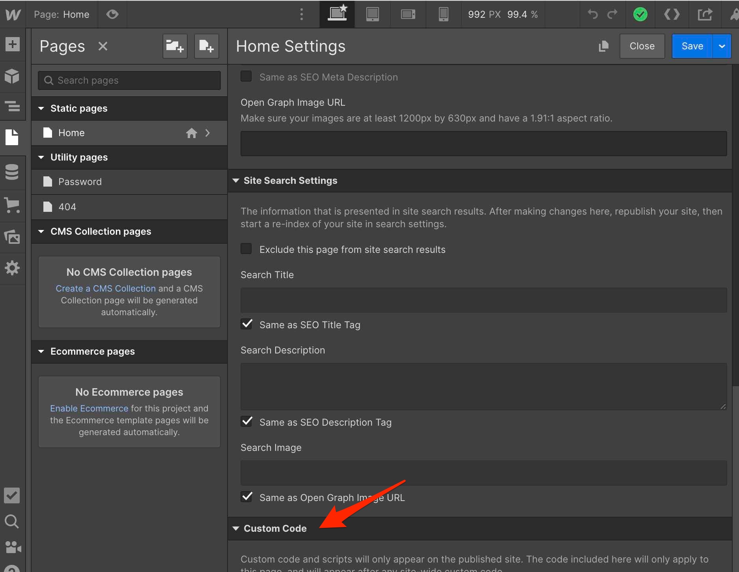The image size is (739, 572).
Task: Click the Search Title input field
Action: [484, 300]
